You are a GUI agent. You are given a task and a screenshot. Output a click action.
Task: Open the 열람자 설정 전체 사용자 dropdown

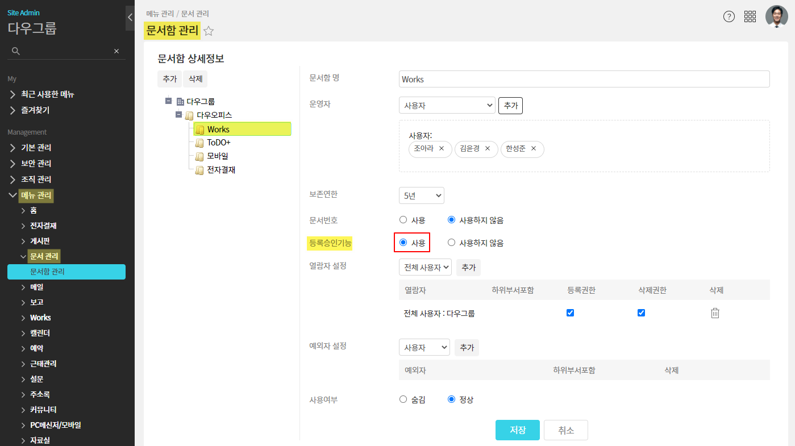pos(425,267)
